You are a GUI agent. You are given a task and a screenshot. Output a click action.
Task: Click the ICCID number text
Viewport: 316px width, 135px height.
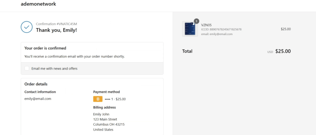[x=221, y=30]
